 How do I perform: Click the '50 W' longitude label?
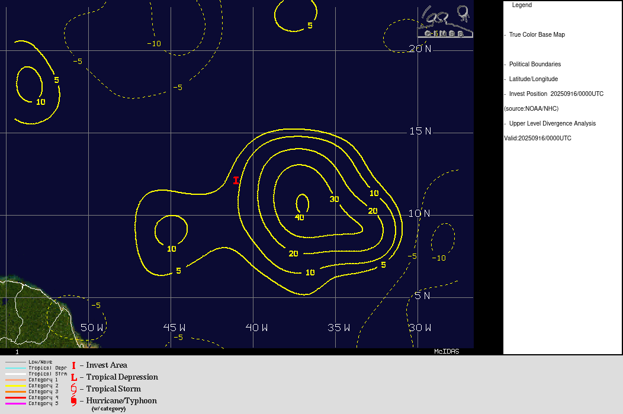pos(92,328)
